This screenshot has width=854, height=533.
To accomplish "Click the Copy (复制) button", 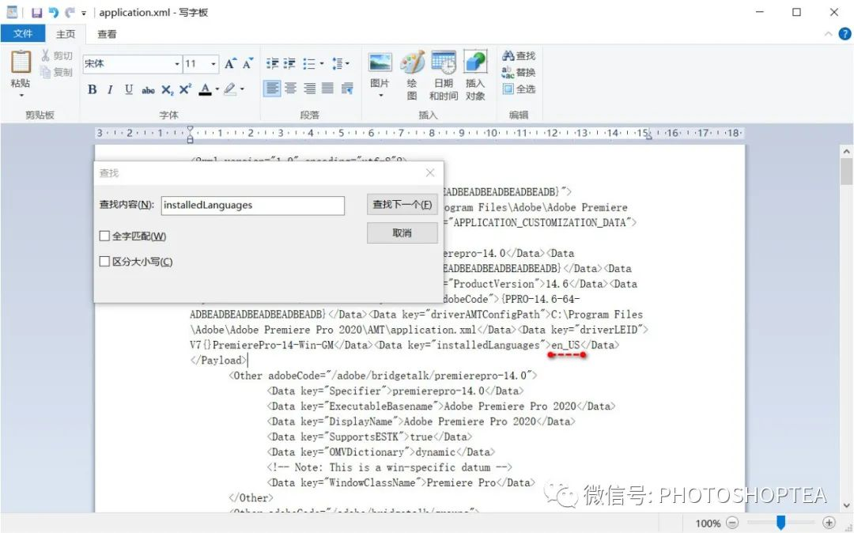I will (x=57, y=72).
